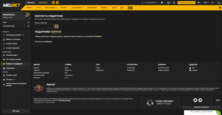The width and height of the screenshot is (222, 115).
Task: Expand Основний (UAH) balance dropdown
Action: (x=151, y=2)
